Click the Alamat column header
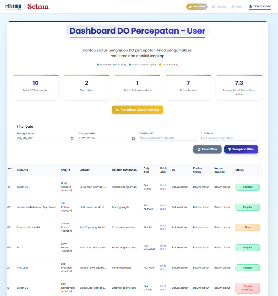The image size is (278, 296). point(85,170)
